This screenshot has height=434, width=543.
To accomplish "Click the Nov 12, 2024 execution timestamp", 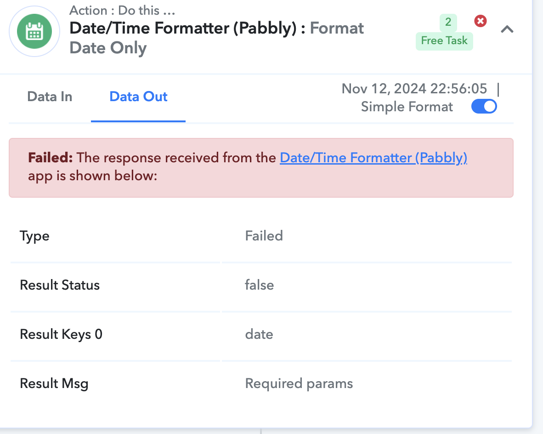I will coord(414,89).
